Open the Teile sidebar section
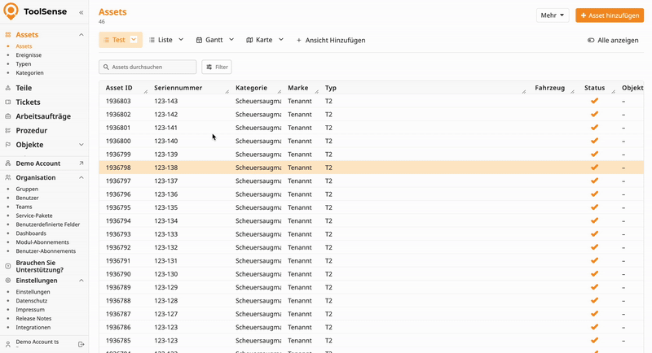Screen dimensions: 652x353 pyautogui.click(x=24, y=88)
